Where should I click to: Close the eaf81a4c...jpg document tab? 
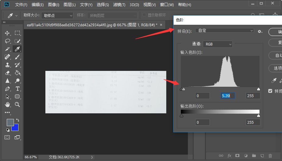pos(161,25)
